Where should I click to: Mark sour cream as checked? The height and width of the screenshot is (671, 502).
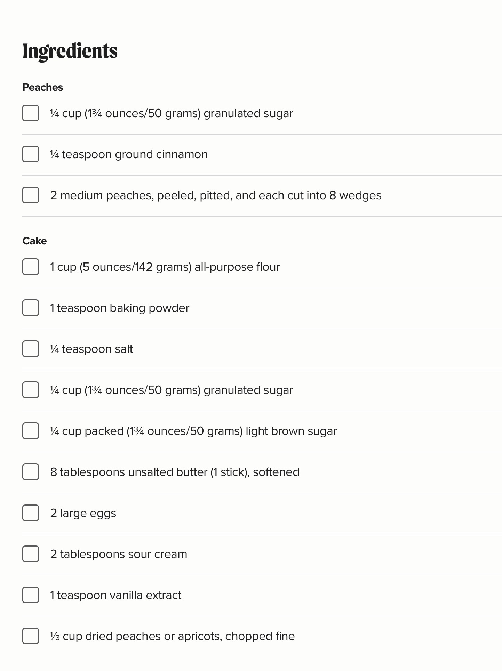pos(31,554)
